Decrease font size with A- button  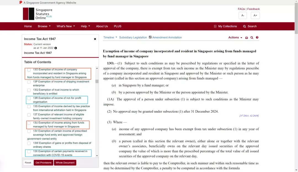click(x=243, y=15)
